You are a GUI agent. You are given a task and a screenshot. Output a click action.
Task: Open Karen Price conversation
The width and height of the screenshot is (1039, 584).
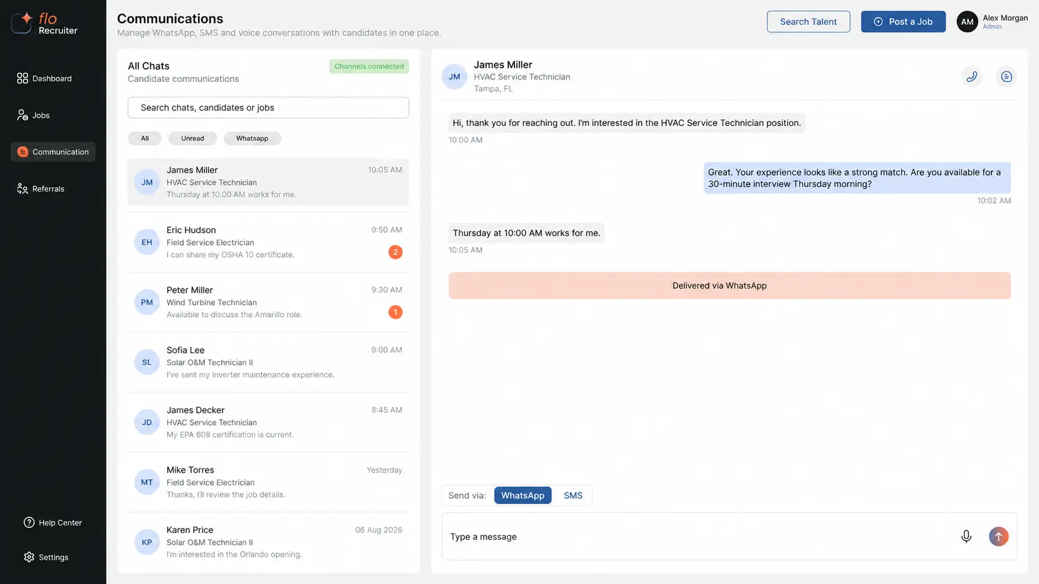(268, 542)
